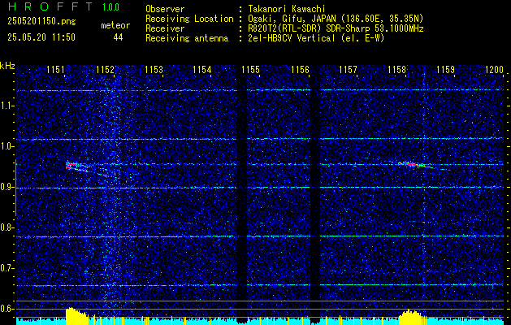Image resolution: width=511 pixels, height=325 pixels.
Task: Click the 1158 time axis marker
Action: pos(397,69)
